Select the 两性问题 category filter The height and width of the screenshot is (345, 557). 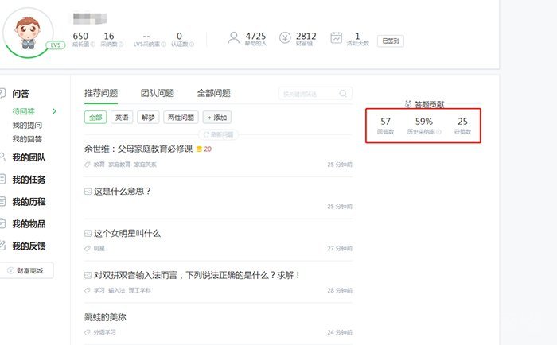[181, 118]
